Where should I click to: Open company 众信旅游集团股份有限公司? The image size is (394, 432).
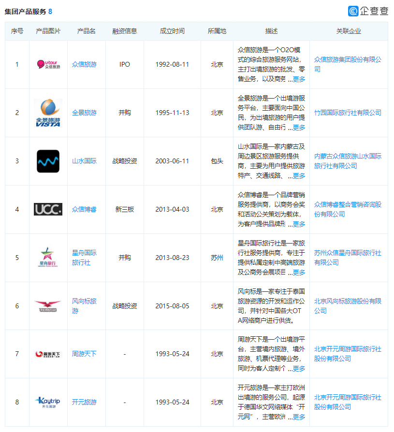tap(348, 64)
